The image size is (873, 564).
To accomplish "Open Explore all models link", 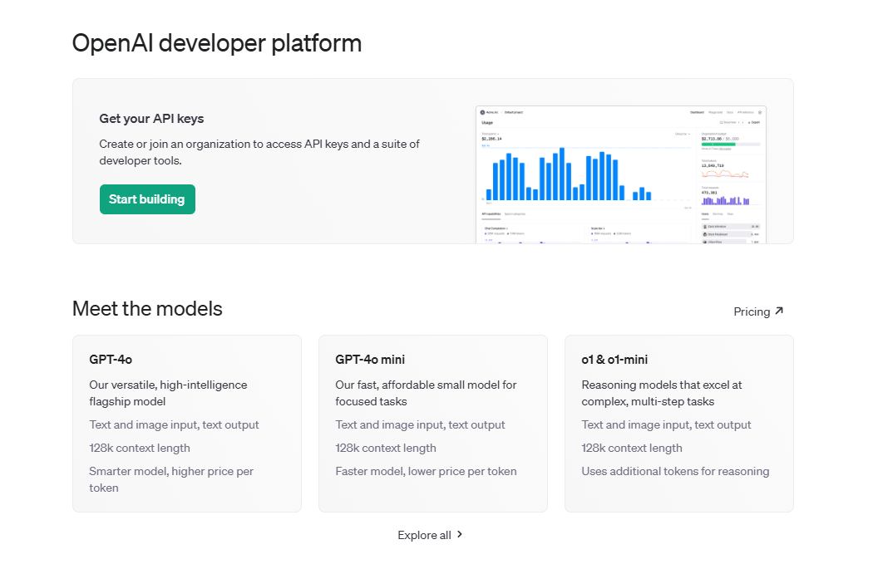I will point(430,535).
